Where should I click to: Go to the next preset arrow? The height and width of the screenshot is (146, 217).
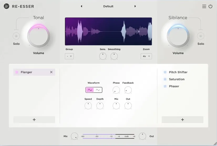pyautogui.click(x=135, y=6)
